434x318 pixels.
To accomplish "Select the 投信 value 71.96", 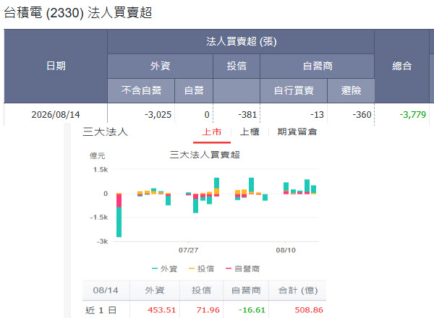I will coord(208,310).
